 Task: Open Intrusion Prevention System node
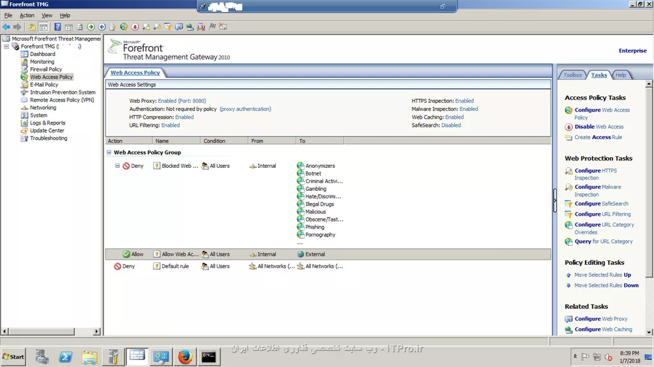pos(63,92)
